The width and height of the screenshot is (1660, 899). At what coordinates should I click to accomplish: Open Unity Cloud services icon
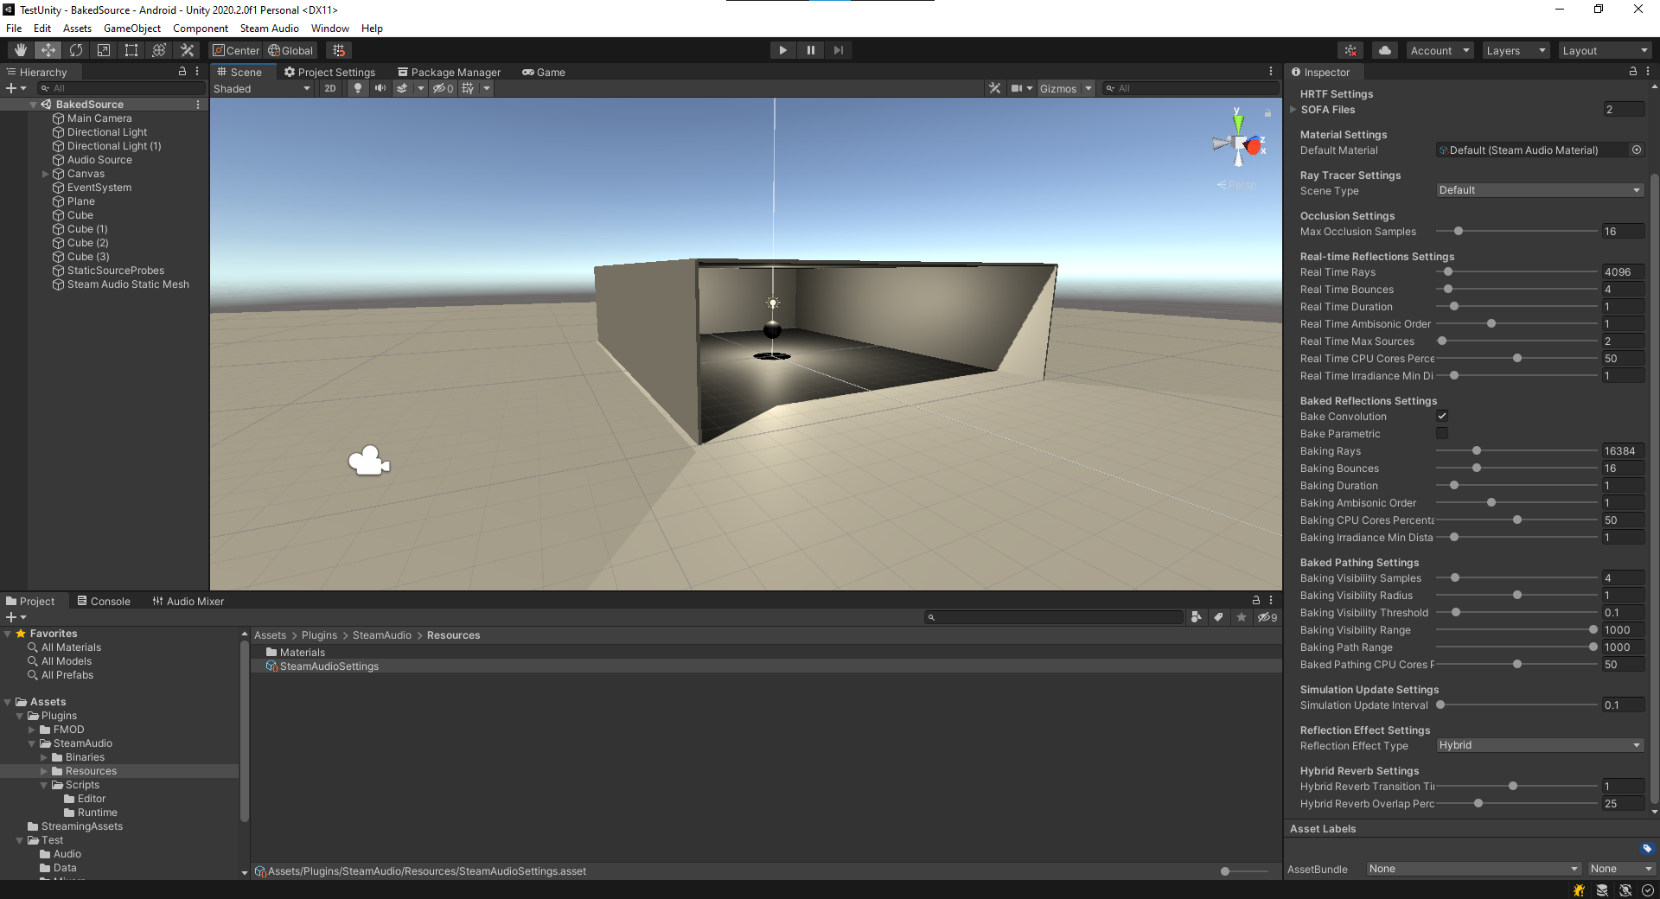point(1385,50)
